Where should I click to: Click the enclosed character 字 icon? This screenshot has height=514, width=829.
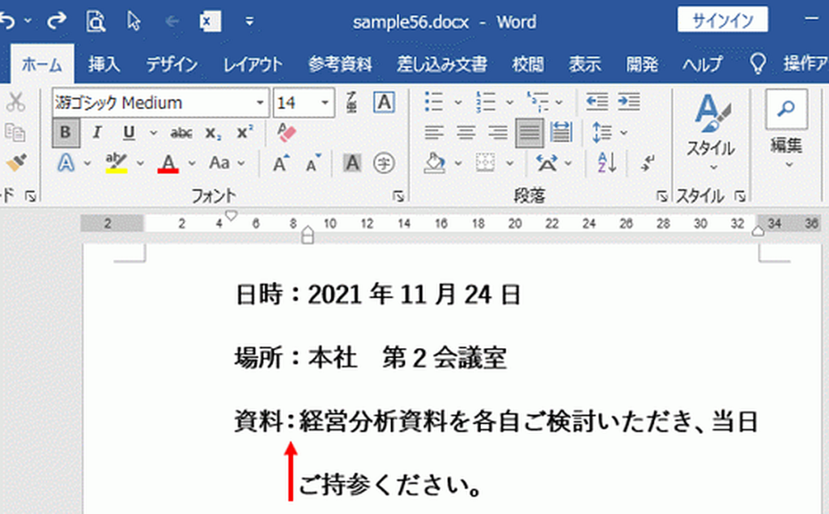[x=384, y=163]
